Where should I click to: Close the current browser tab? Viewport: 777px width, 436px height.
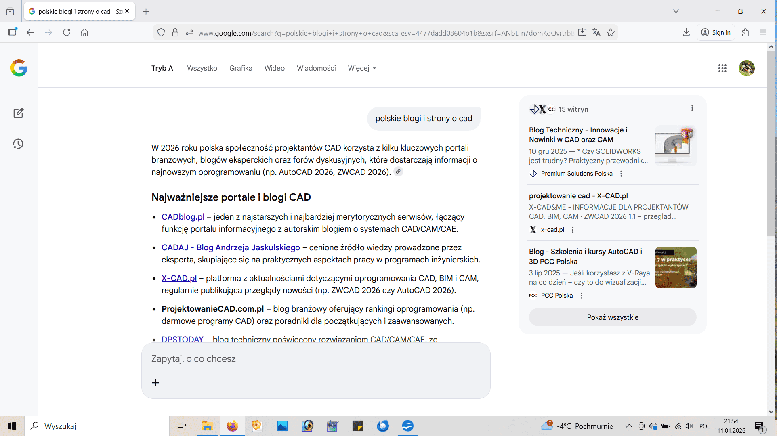click(127, 11)
